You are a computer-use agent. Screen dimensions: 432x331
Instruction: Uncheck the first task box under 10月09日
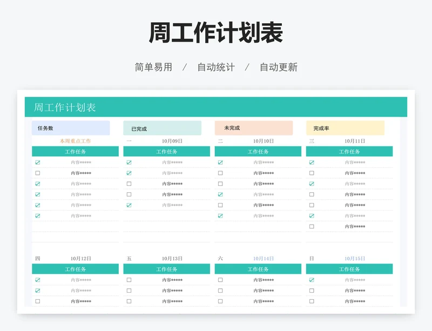129,163
